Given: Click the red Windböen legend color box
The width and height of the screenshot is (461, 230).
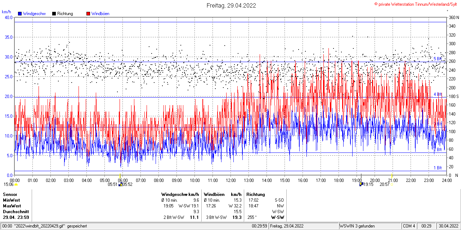Looking at the screenshot, I should click(x=88, y=14).
